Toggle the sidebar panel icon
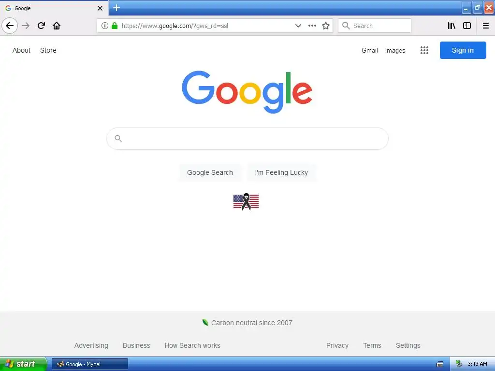Screen dimensions: 495x371 point(467,26)
